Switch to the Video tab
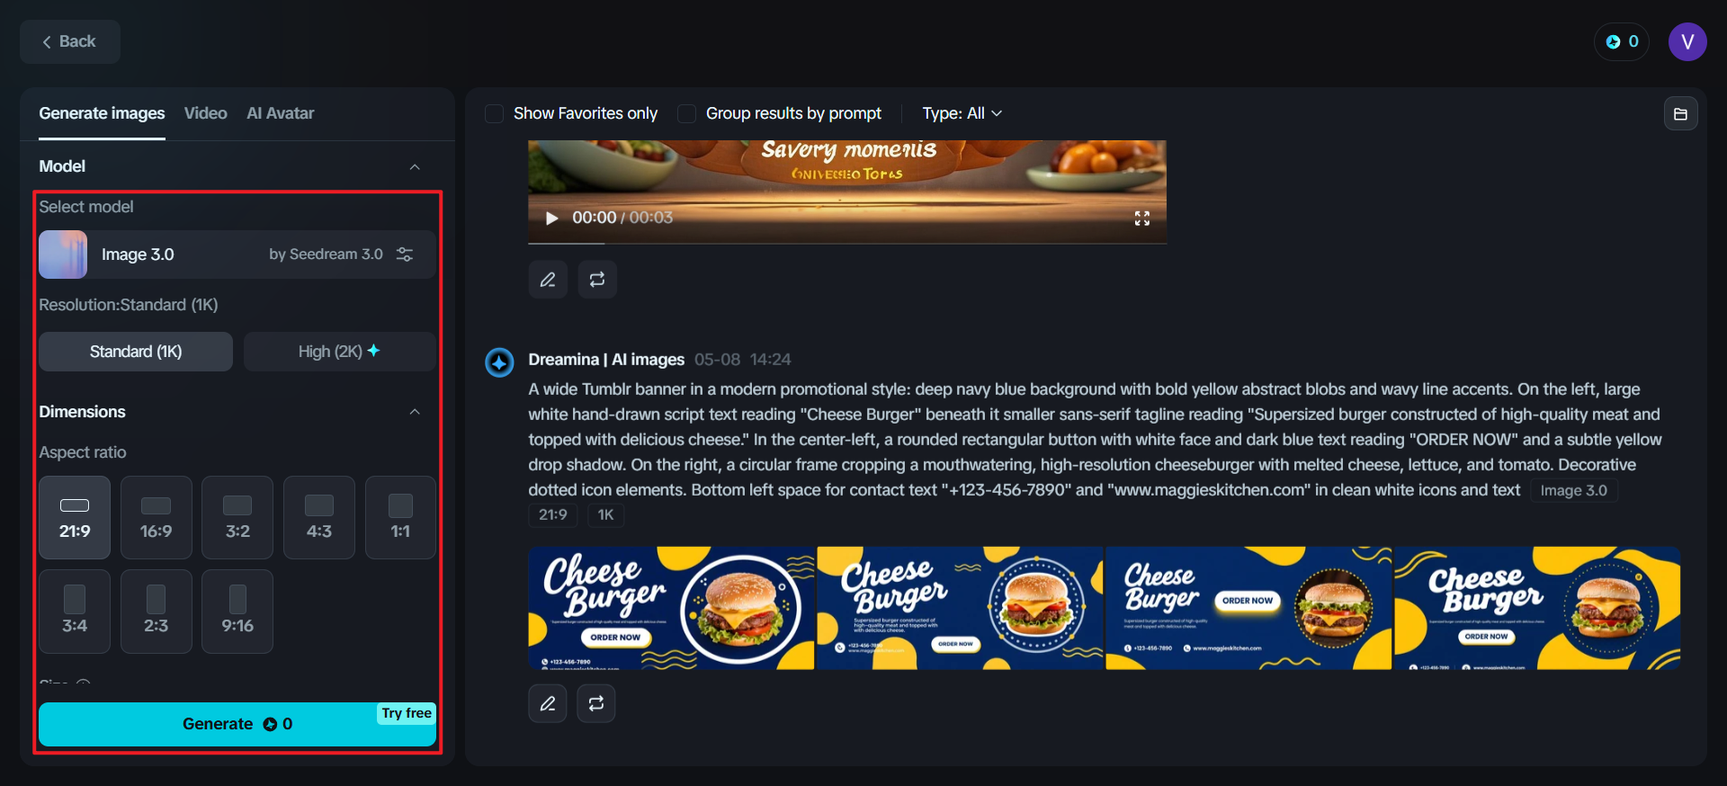 pyautogui.click(x=205, y=113)
